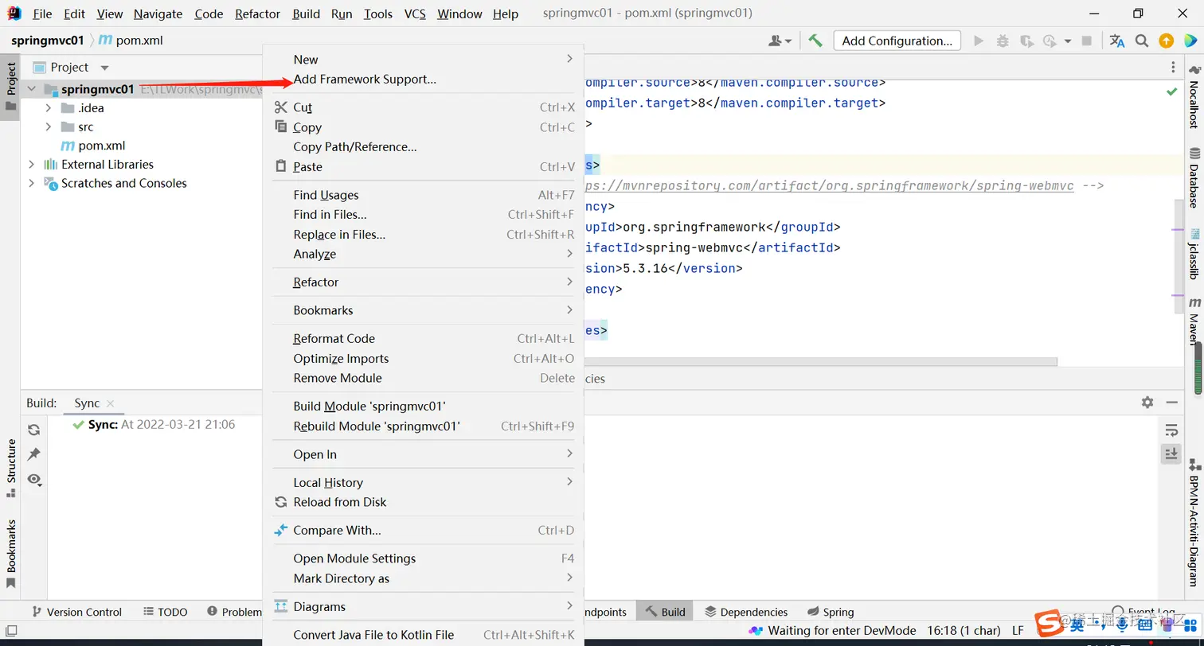1204x646 pixels.
Task: Open Build panel gear settings
Action: click(1147, 403)
